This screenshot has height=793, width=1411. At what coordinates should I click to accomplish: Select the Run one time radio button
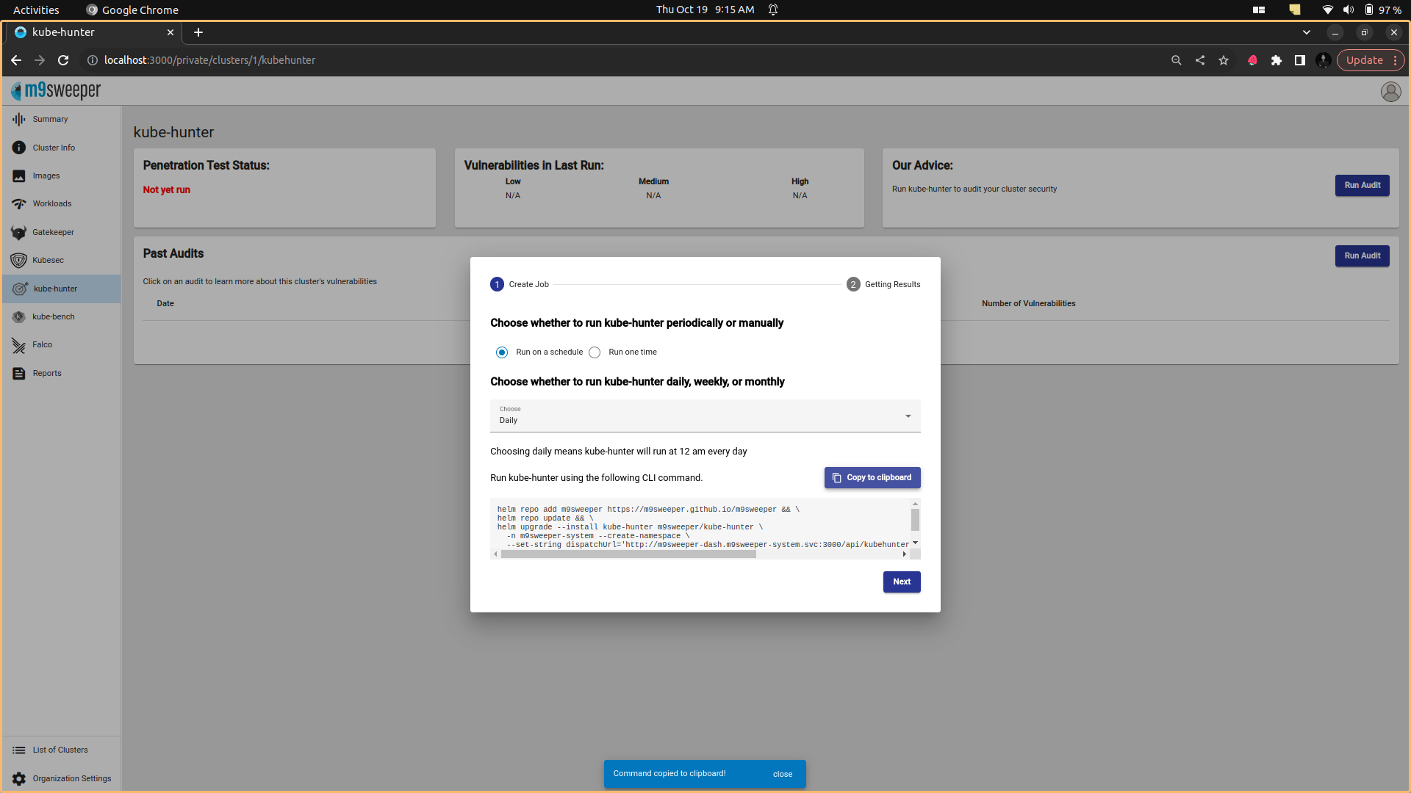coord(595,352)
